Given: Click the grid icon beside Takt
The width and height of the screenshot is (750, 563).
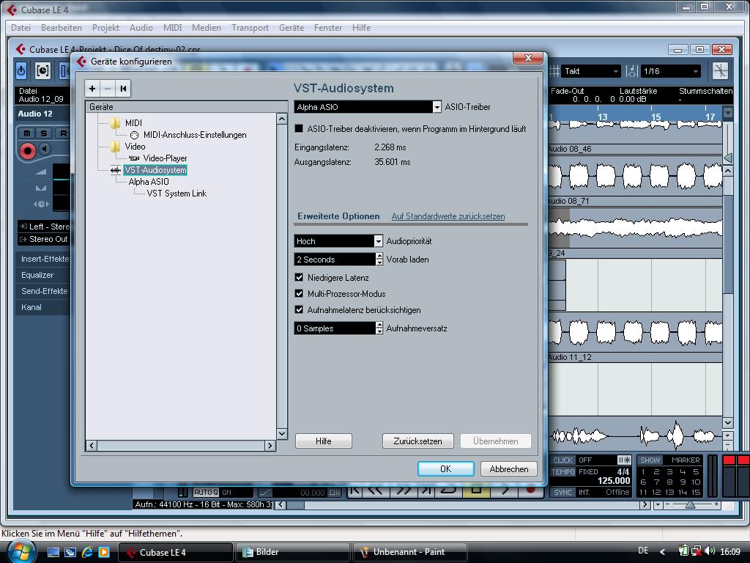Looking at the screenshot, I should coord(554,71).
